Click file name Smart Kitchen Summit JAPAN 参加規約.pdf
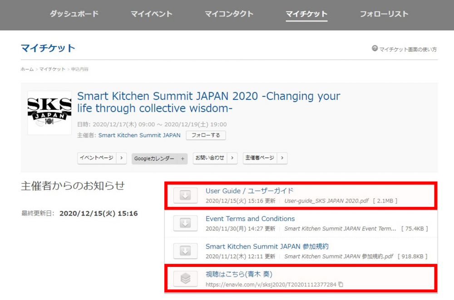This screenshot has width=454, height=300. pyautogui.click(x=339, y=256)
